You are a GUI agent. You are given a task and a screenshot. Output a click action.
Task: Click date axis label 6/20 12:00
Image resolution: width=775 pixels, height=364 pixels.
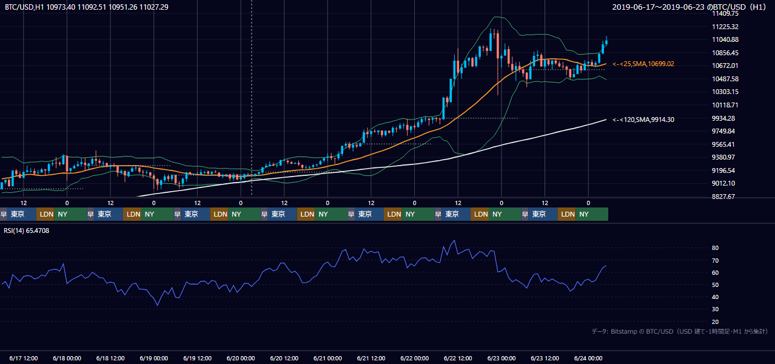[284, 358]
